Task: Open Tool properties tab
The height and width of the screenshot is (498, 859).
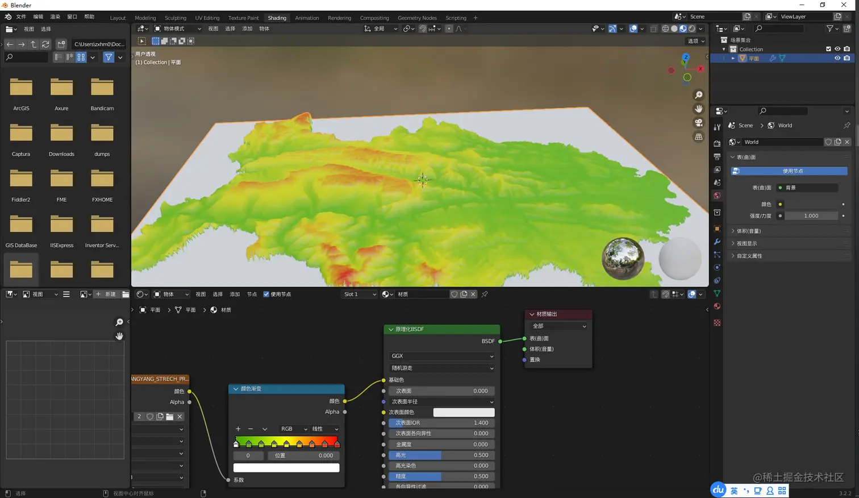Action: point(717,128)
